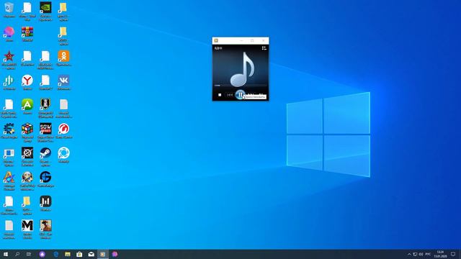The height and width of the screenshot is (259, 461).
Task: Launch the purple Alice assistant on taskbar
Action: [x=42, y=254]
